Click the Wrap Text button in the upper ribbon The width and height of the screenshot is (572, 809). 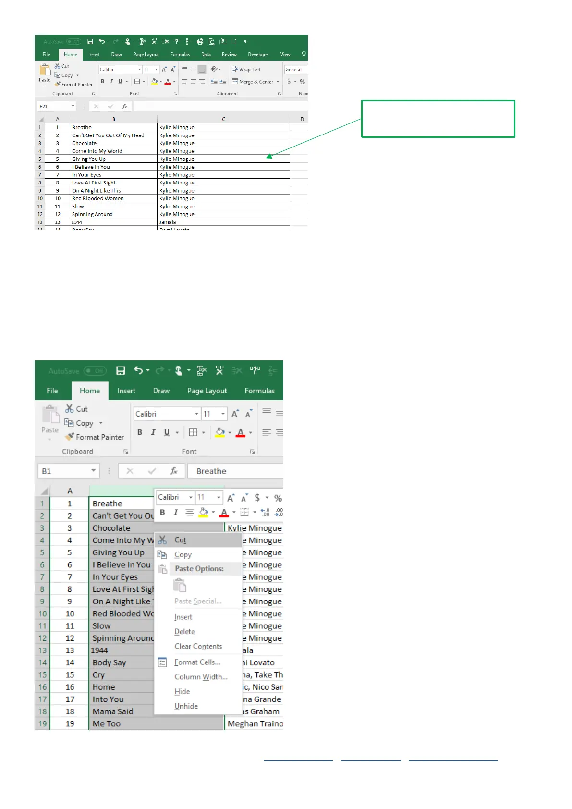click(x=246, y=69)
